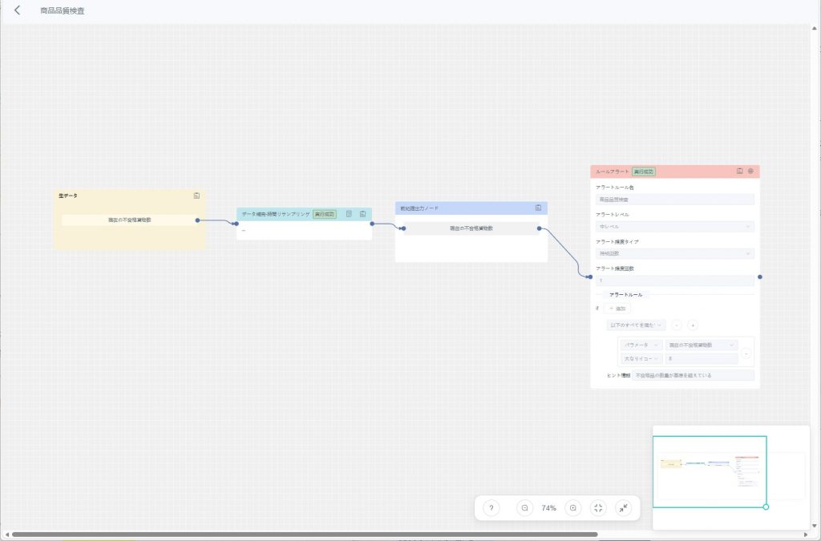Expand the アラート頻度タイプ dropdown
Viewport: 821px width, 541px height.
[x=674, y=254]
